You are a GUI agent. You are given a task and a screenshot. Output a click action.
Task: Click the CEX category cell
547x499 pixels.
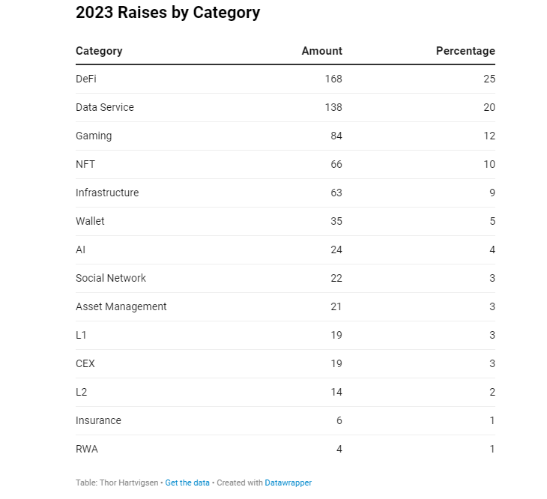pyautogui.click(x=85, y=363)
